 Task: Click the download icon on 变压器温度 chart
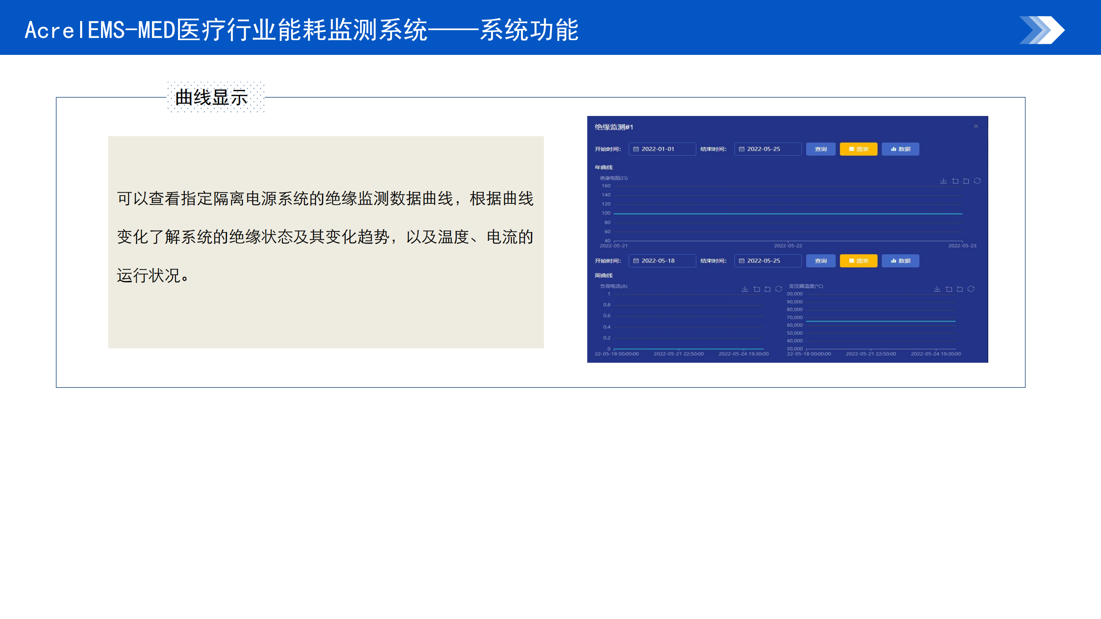[x=937, y=289]
